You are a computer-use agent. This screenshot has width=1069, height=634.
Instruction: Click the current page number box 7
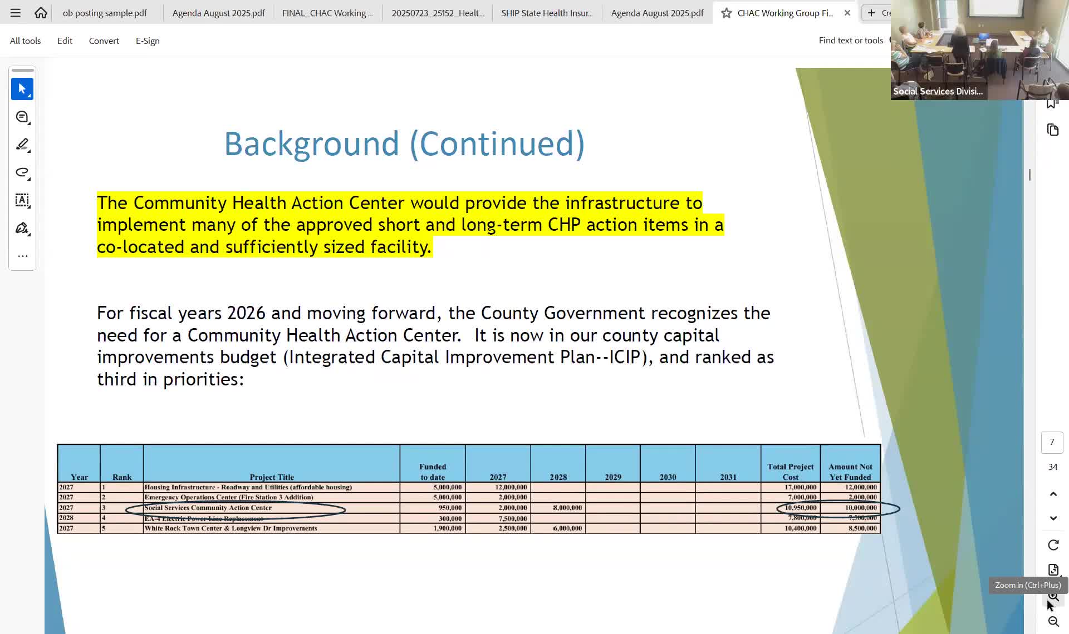click(x=1052, y=442)
